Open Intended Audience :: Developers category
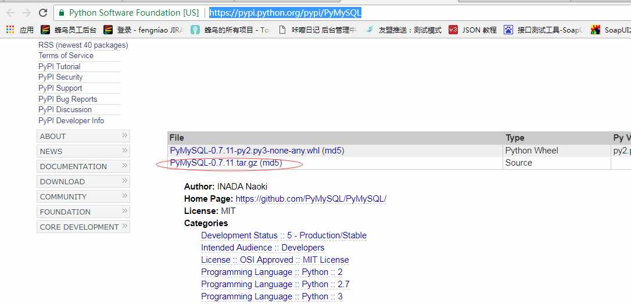Viewport: 631px width, 304px height. pos(263,248)
